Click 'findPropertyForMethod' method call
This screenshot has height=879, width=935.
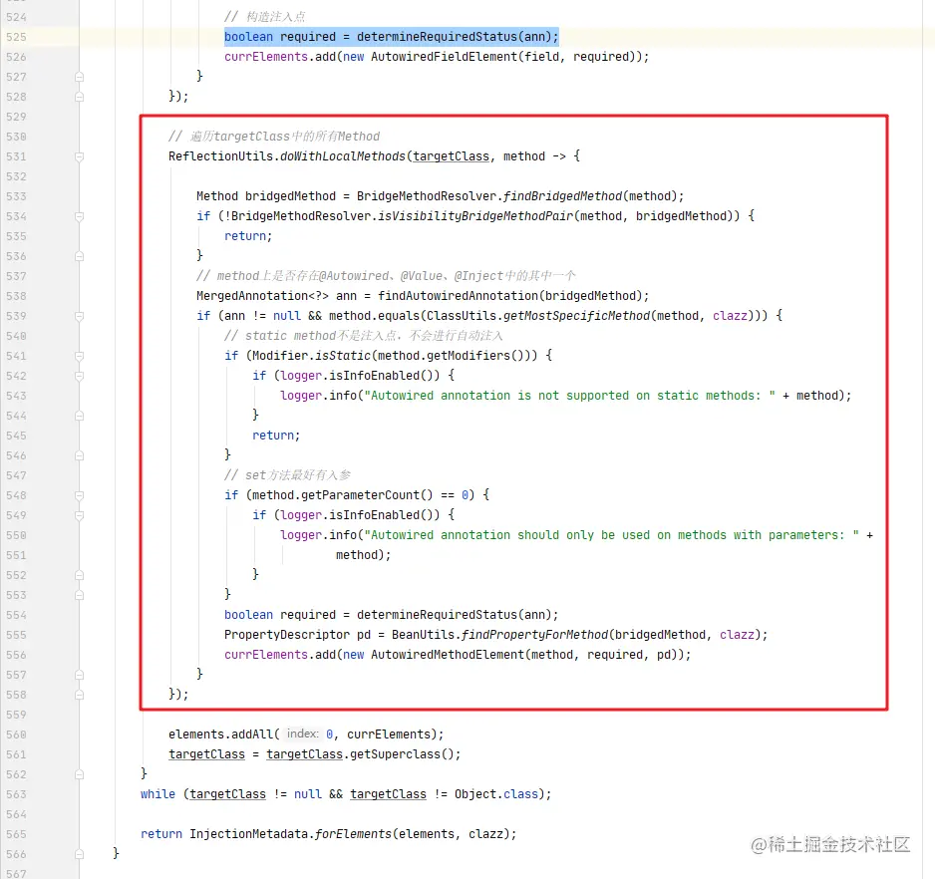535,635
